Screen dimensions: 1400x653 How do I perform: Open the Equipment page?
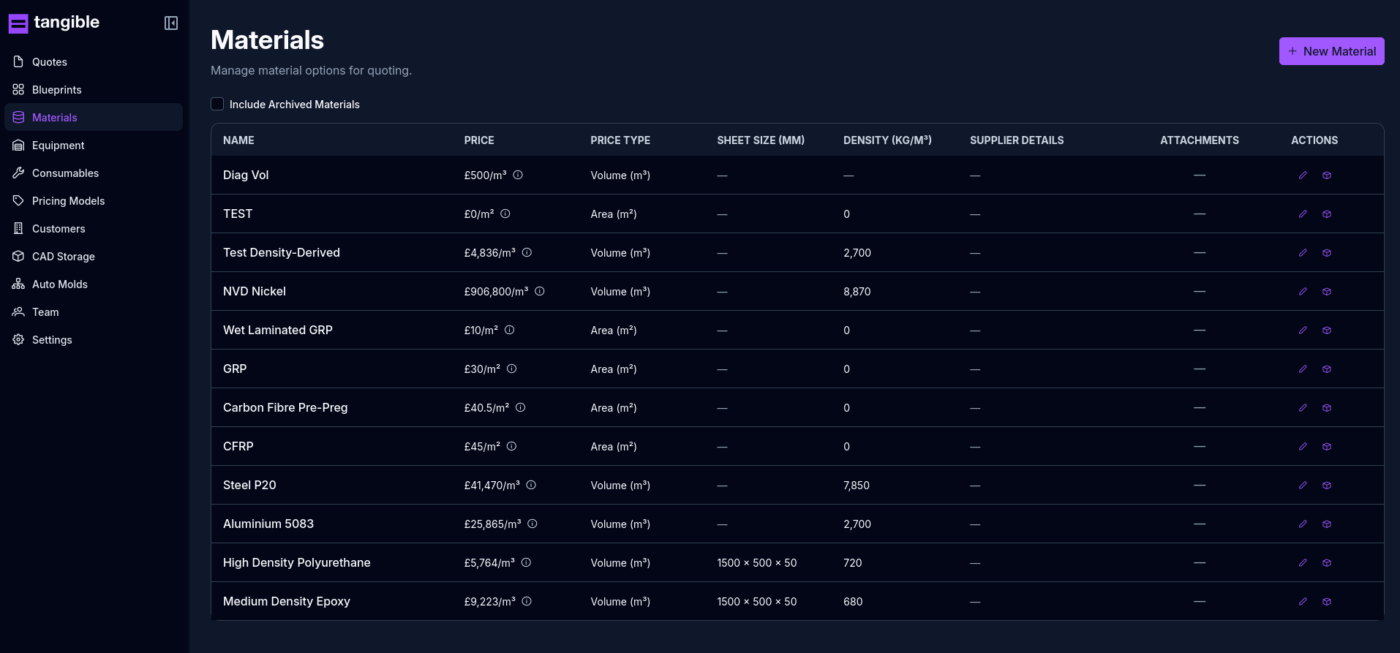94,146
